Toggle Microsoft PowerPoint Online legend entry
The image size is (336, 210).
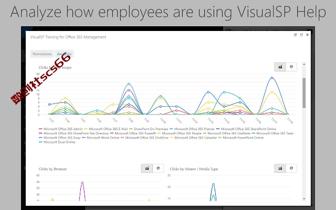pos(241,138)
